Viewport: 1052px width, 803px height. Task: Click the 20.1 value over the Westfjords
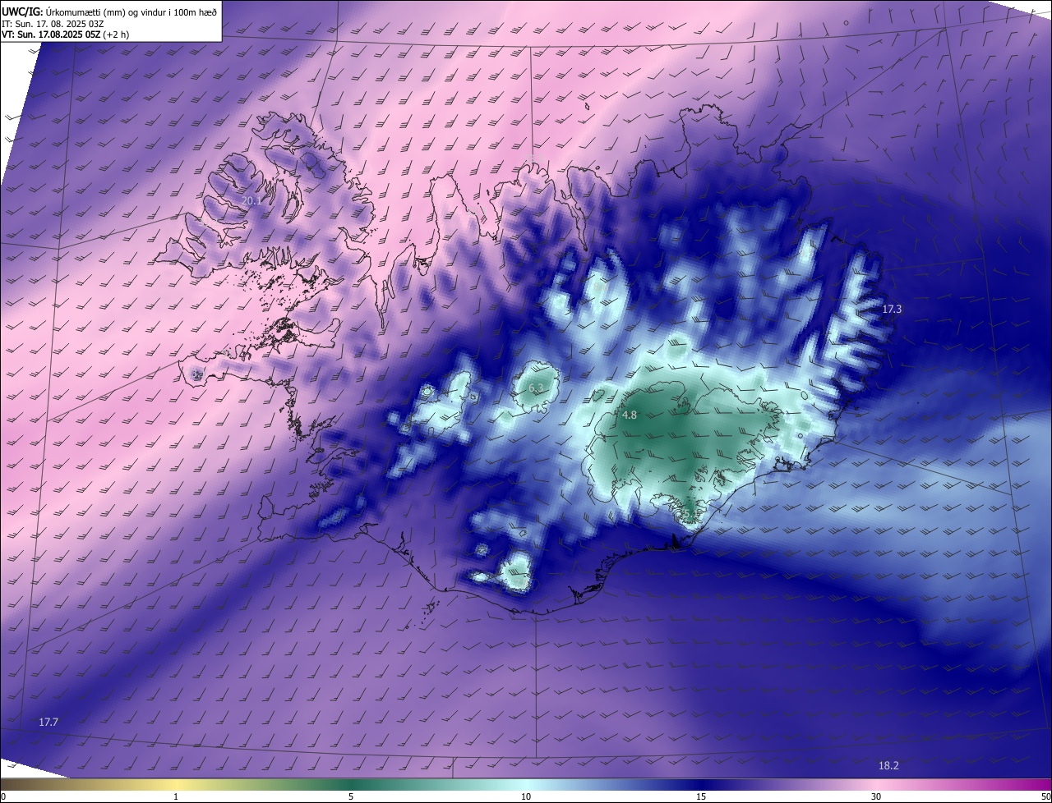[251, 200]
